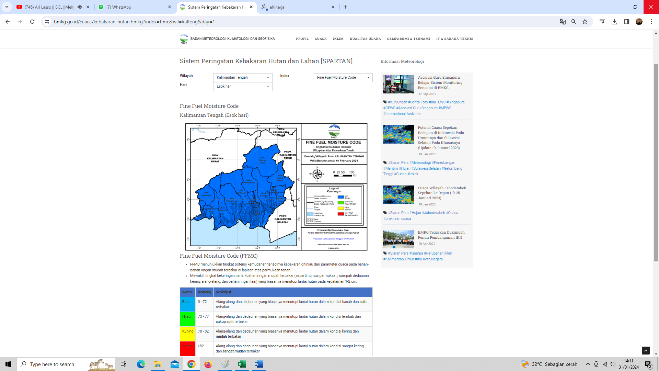This screenshot has width=659, height=371.
Task: Click the back-to-top arrow button
Action: (646, 350)
